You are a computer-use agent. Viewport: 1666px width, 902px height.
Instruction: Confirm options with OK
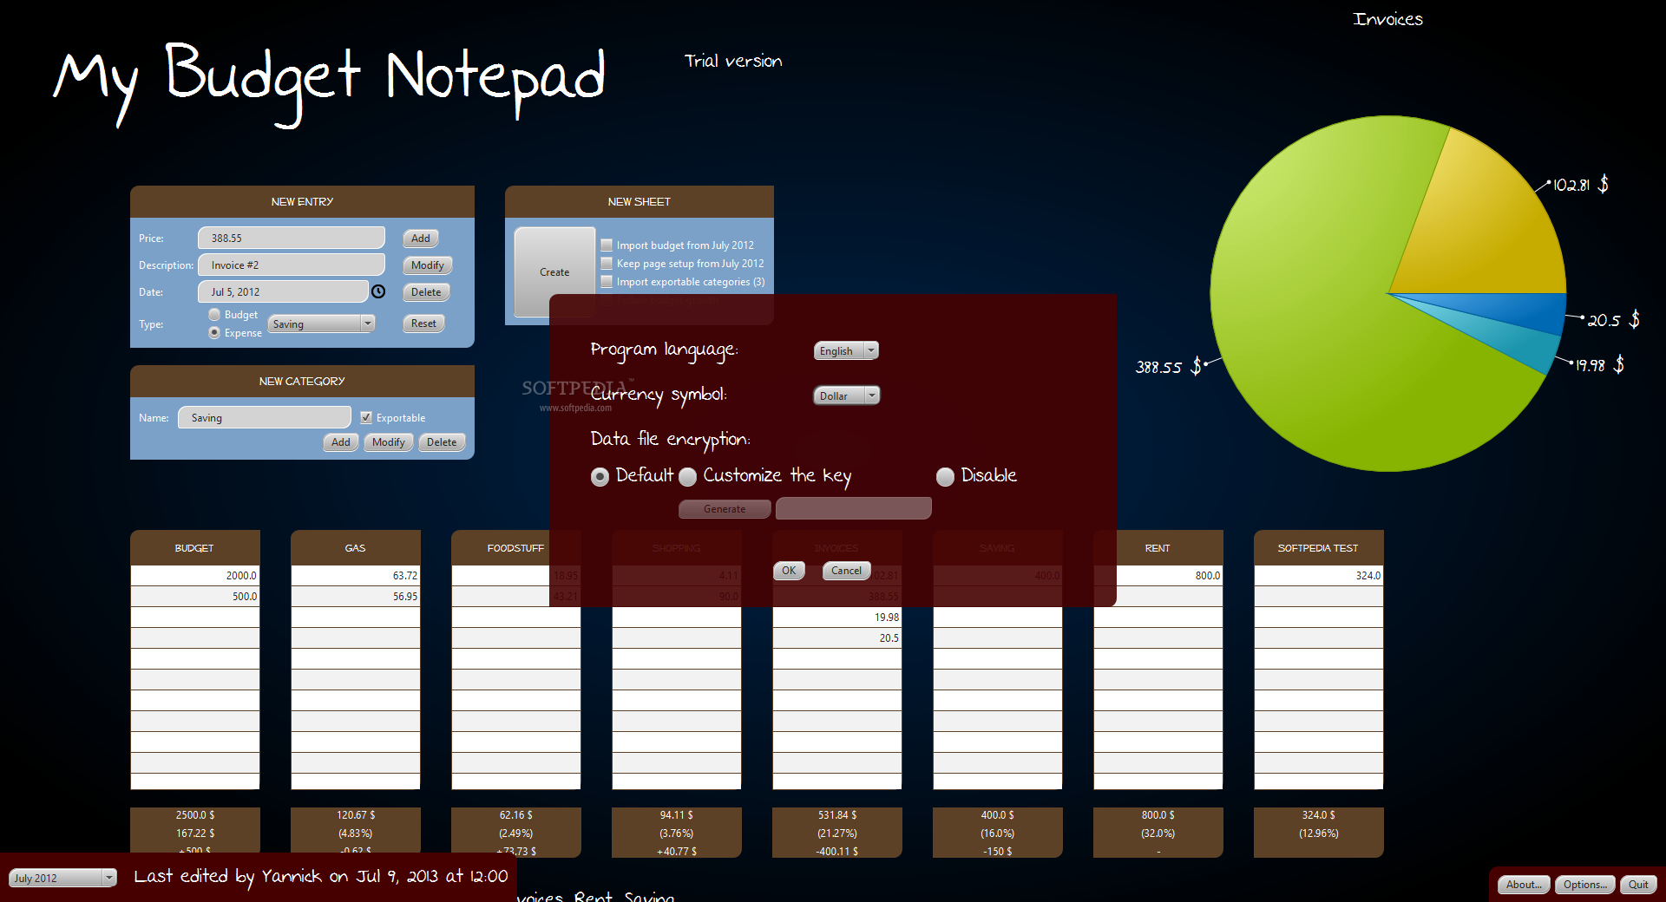tap(789, 570)
